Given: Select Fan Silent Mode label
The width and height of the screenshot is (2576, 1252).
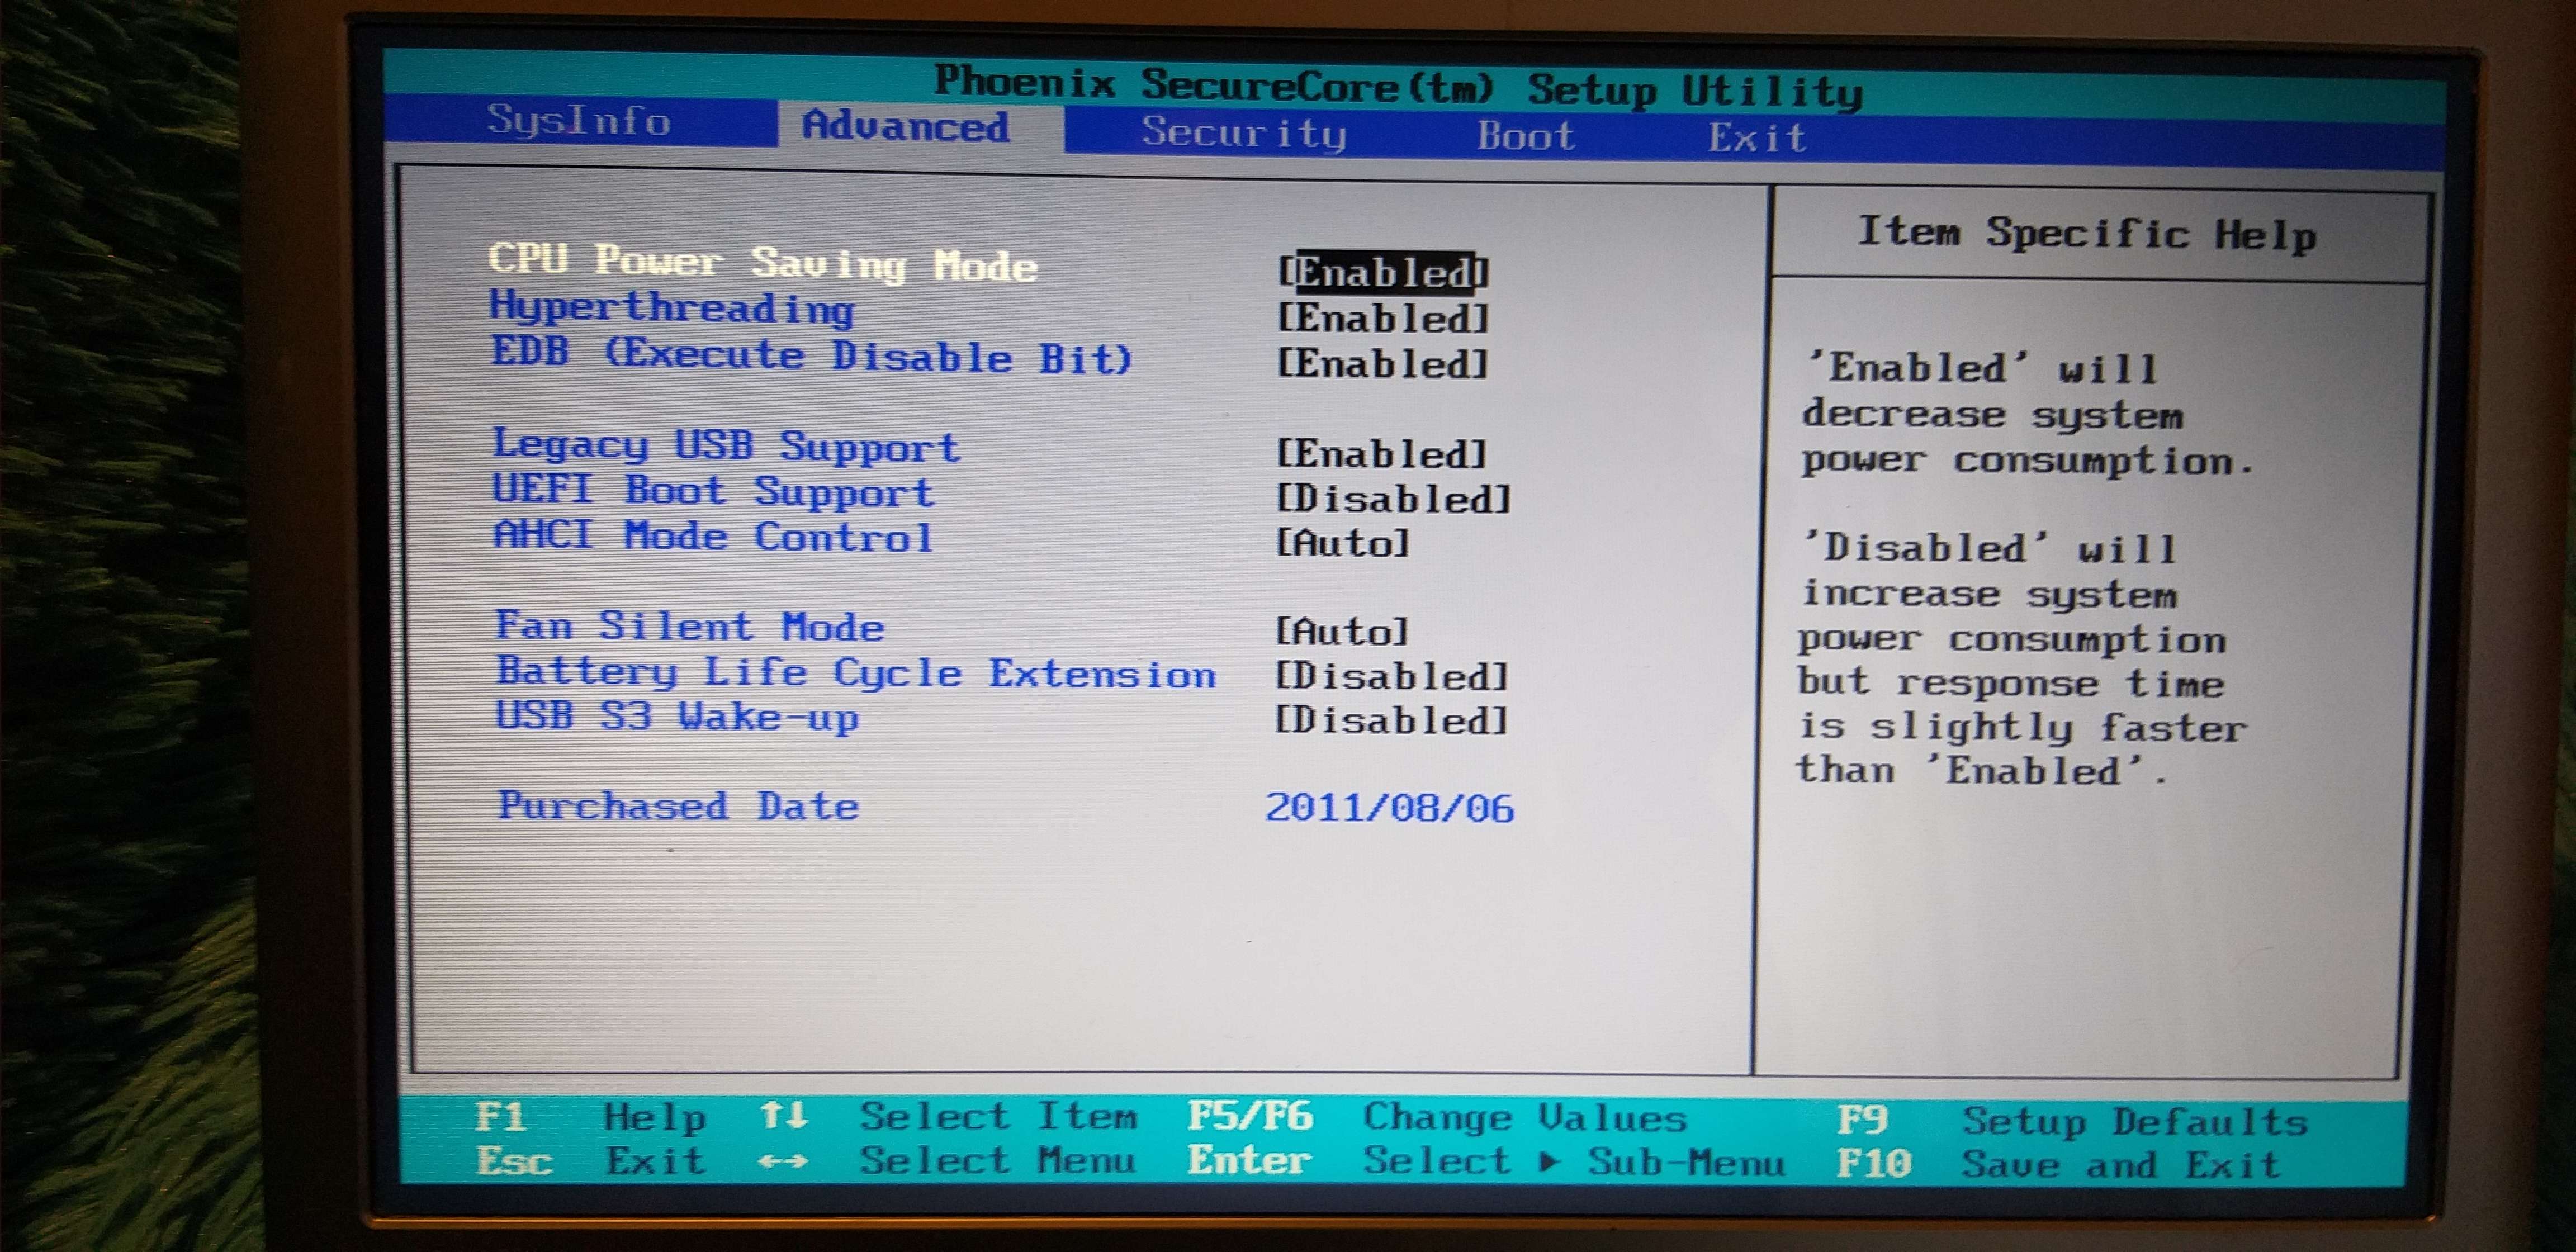Looking at the screenshot, I should [x=690, y=626].
